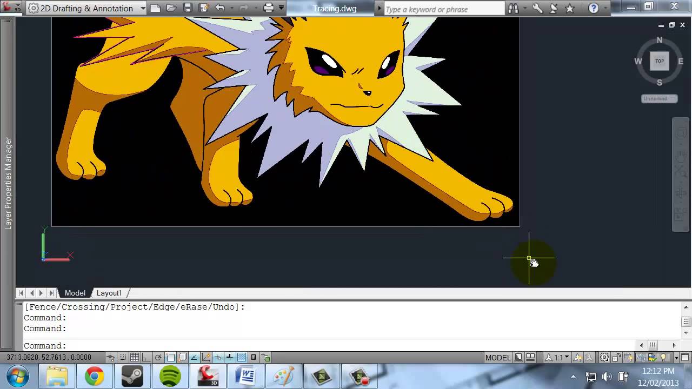Toggle Ortho Mode in status bar

(147, 357)
